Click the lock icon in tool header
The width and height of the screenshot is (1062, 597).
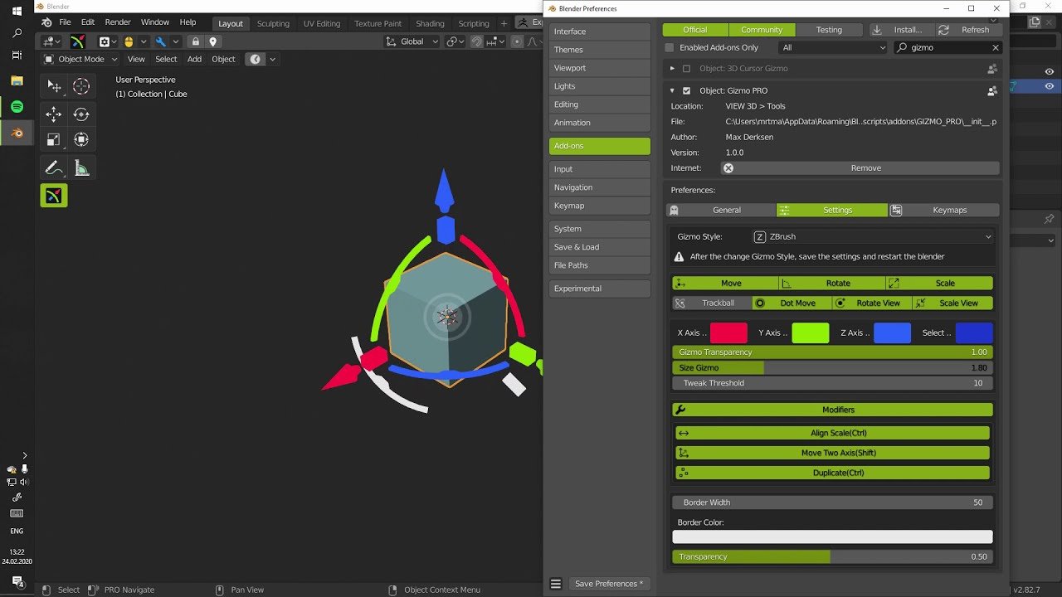(x=196, y=41)
